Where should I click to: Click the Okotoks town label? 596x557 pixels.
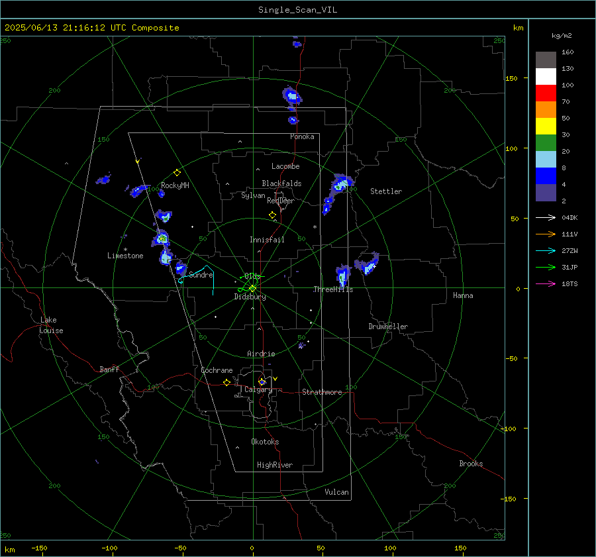click(265, 441)
